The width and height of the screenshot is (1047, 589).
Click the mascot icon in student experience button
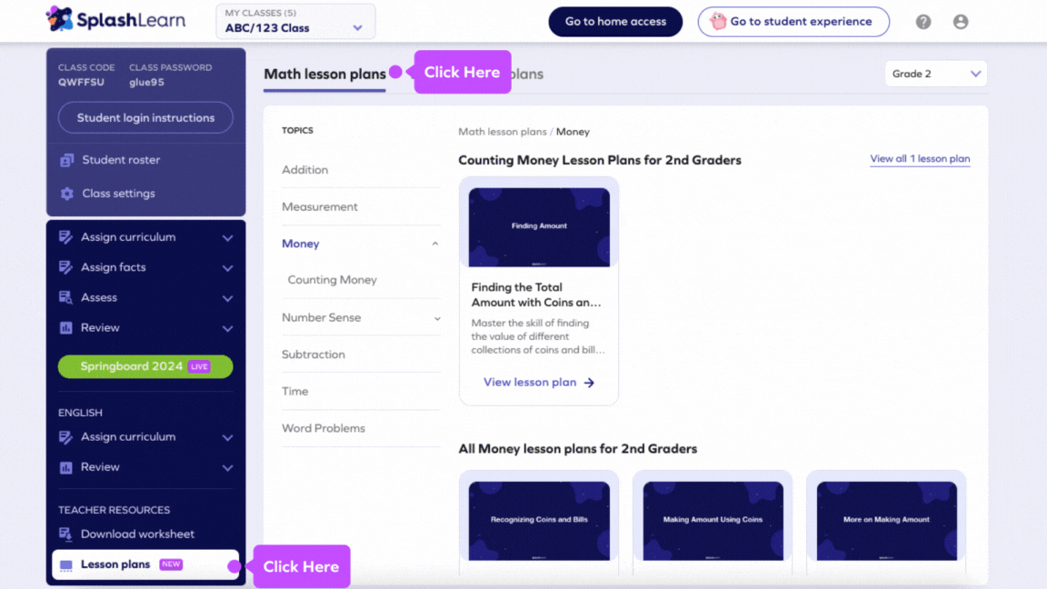[x=718, y=22]
